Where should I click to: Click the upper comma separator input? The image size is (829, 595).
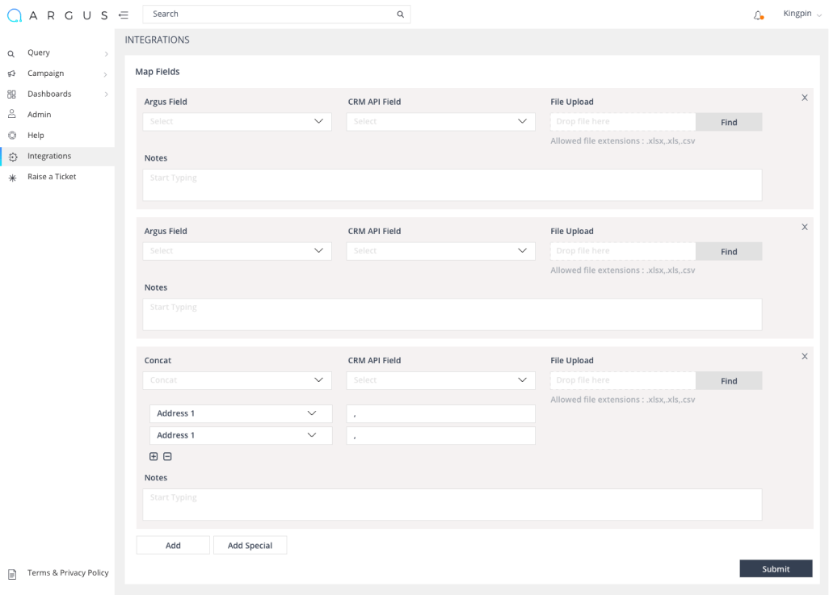tap(441, 413)
